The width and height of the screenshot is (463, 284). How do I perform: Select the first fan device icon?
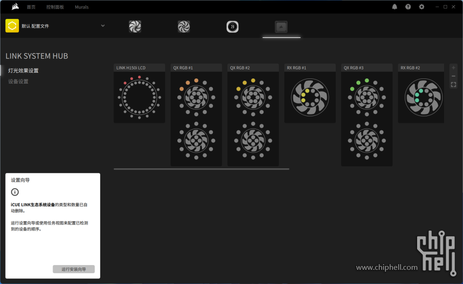[135, 26]
